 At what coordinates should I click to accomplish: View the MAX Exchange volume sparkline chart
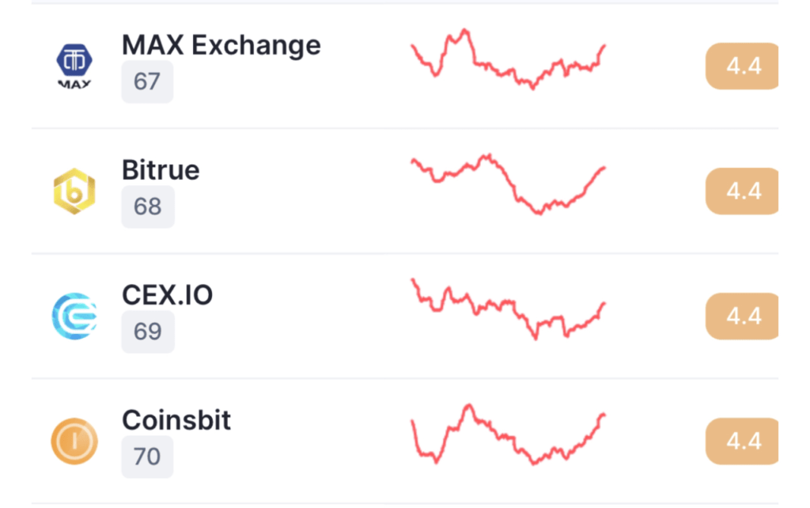[509, 59]
